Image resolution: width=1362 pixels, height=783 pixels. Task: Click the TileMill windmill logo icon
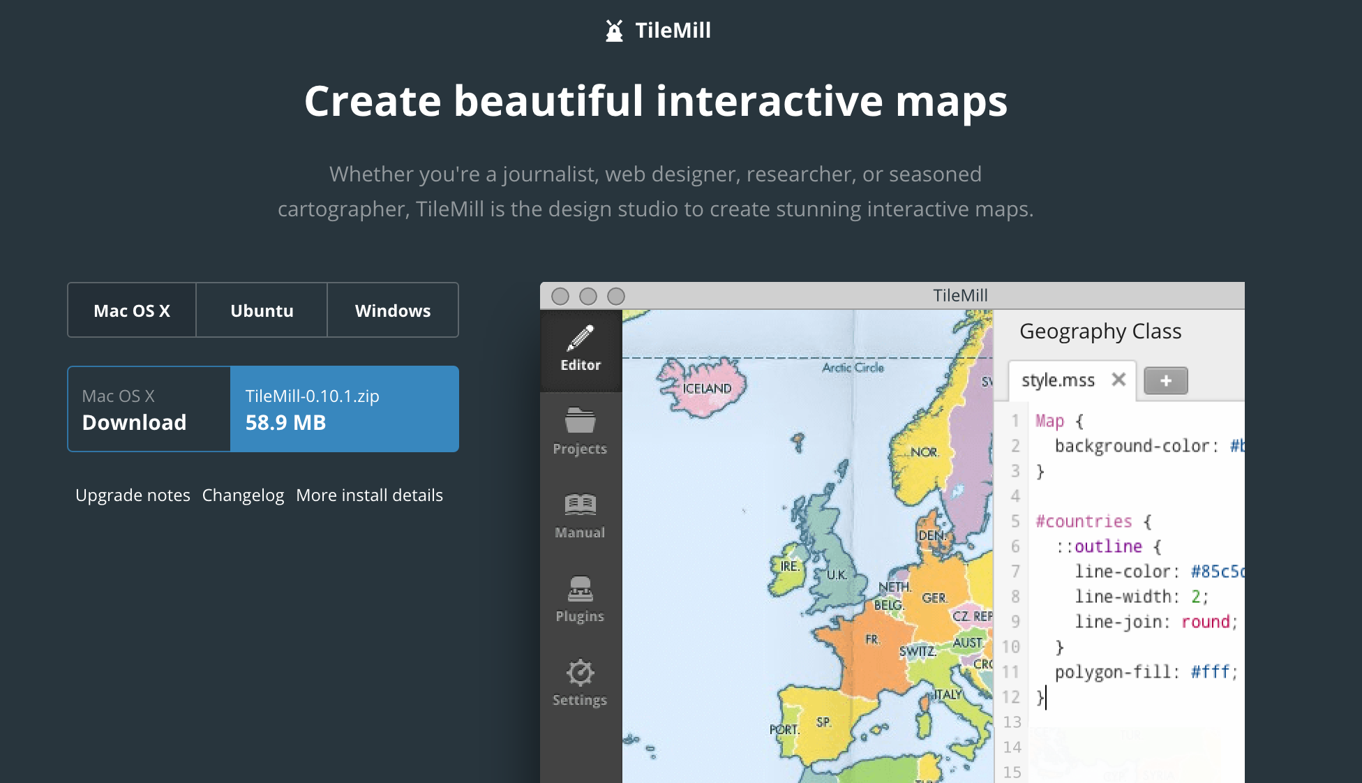614,31
